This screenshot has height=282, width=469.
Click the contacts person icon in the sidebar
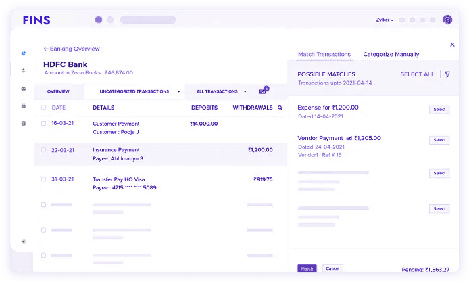tap(23, 70)
